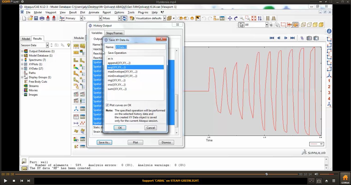The height and width of the screenshot is (185, 351).
Task: Adjust the GOM Player volume slider
Action: coord(328,174)
